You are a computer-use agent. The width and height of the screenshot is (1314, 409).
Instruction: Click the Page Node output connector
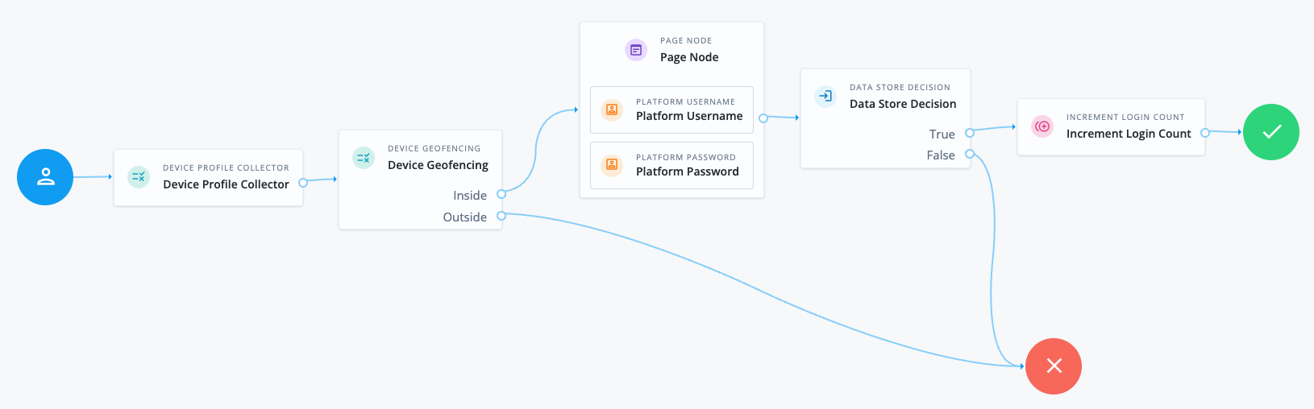(x=763, y=118)
